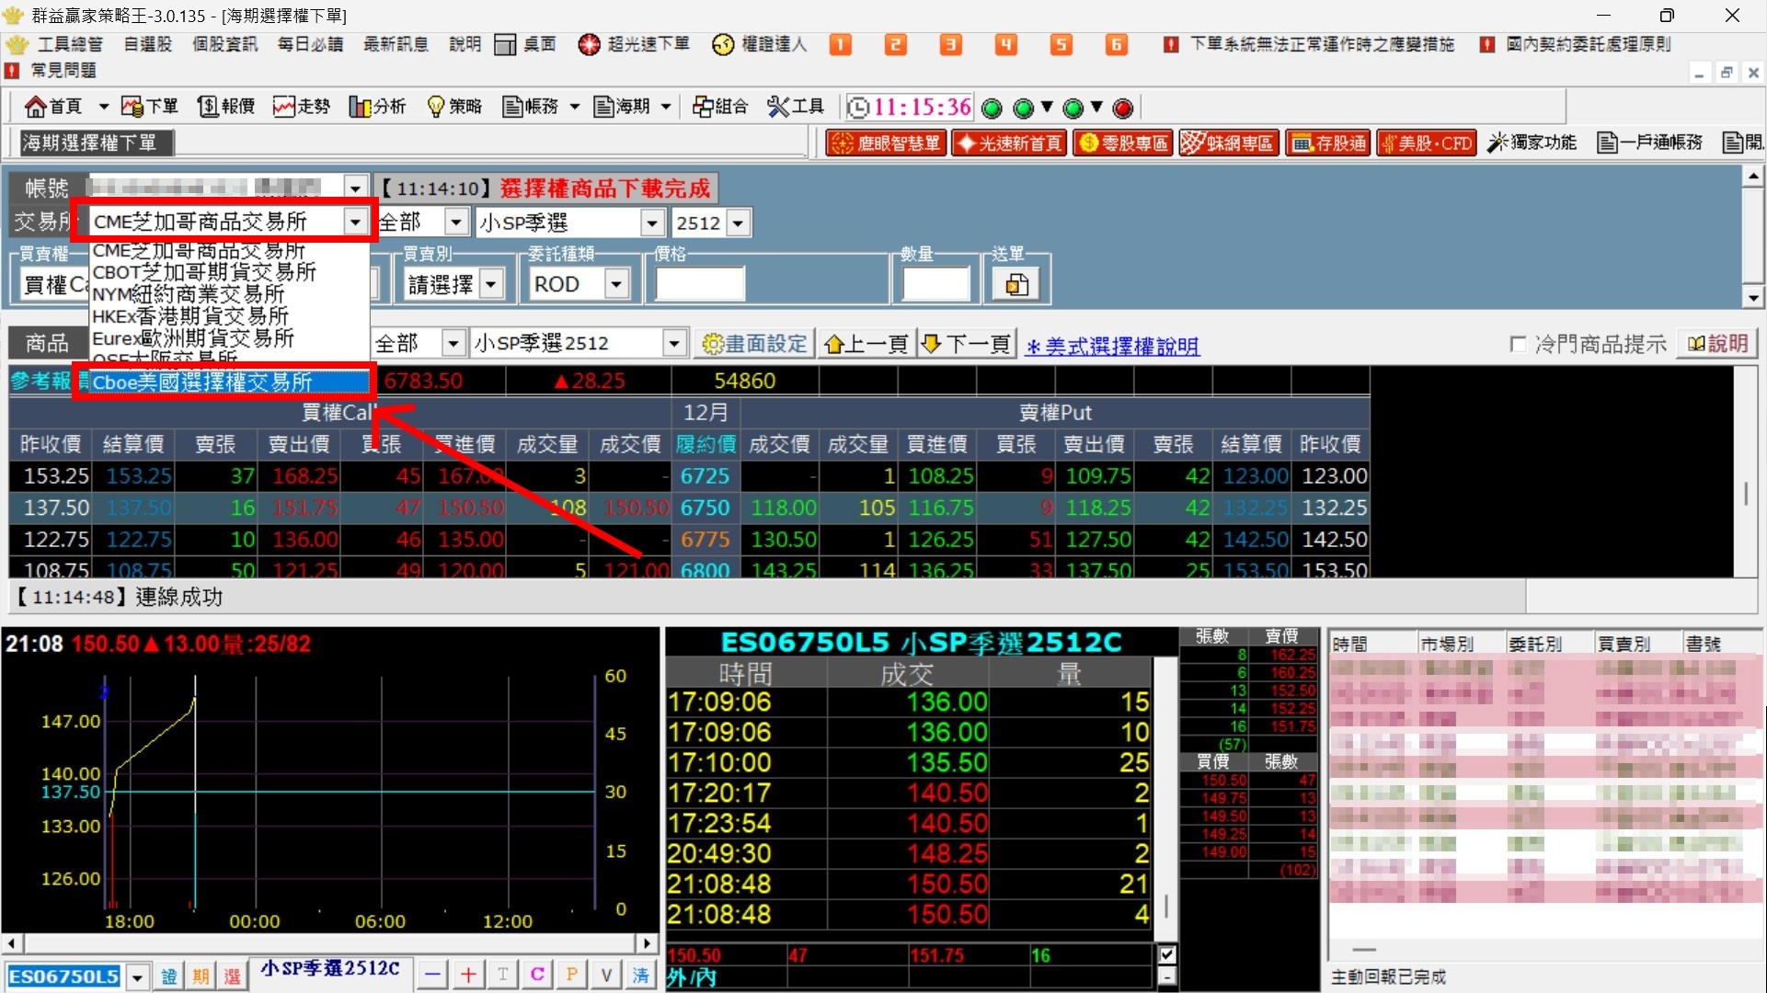
Task: Toggle the 選 options filter button
Action: (232, 976)
